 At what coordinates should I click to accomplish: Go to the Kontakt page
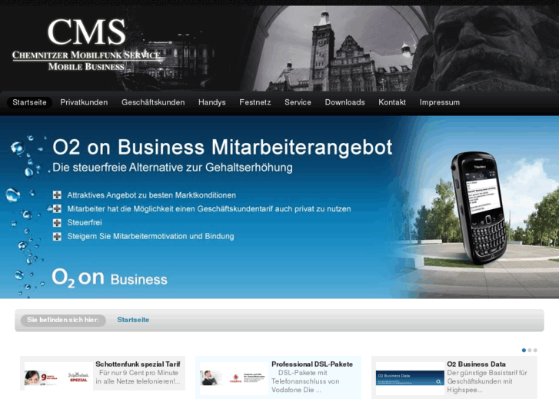[392, 102]
